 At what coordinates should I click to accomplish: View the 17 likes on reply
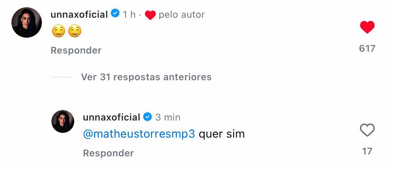[367, 151]
